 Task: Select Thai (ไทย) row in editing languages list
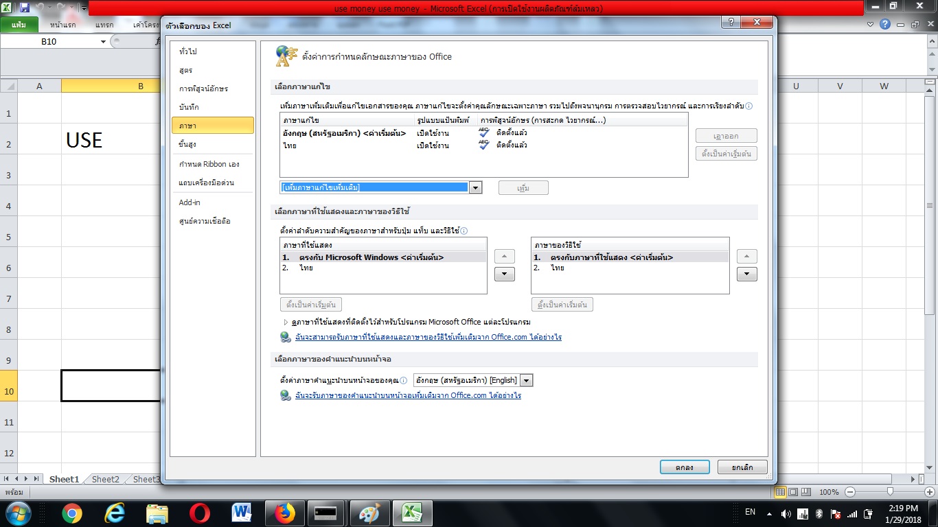[483, 145]
